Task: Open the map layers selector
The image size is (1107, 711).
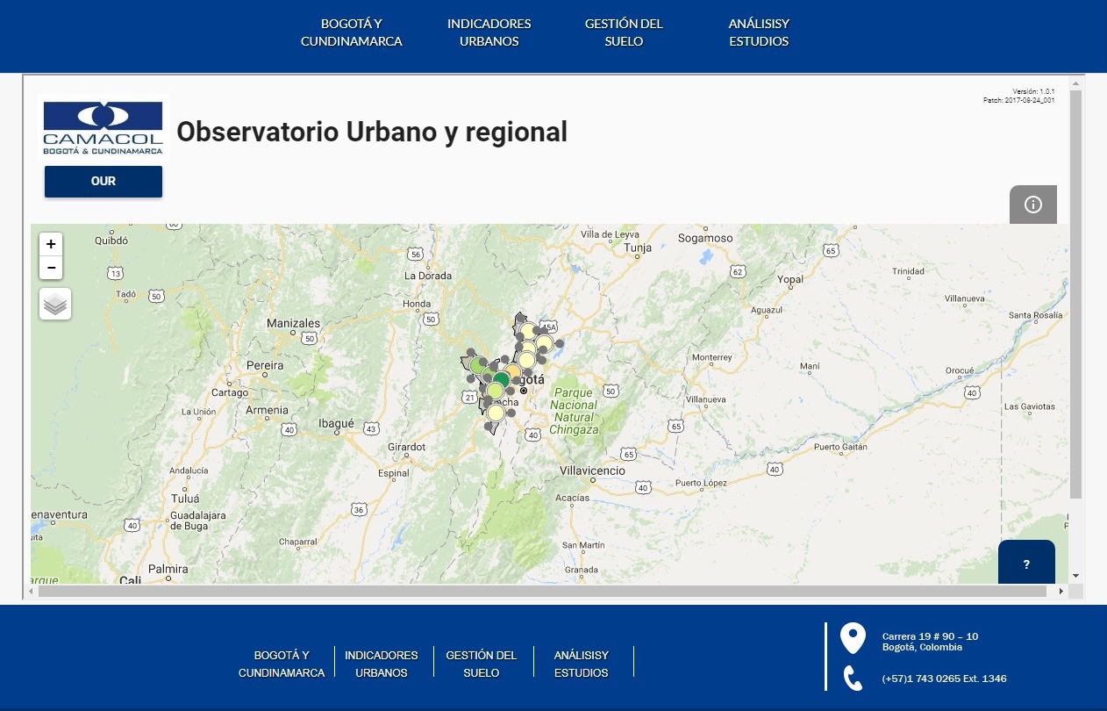Action: click(x=55, y=304)
